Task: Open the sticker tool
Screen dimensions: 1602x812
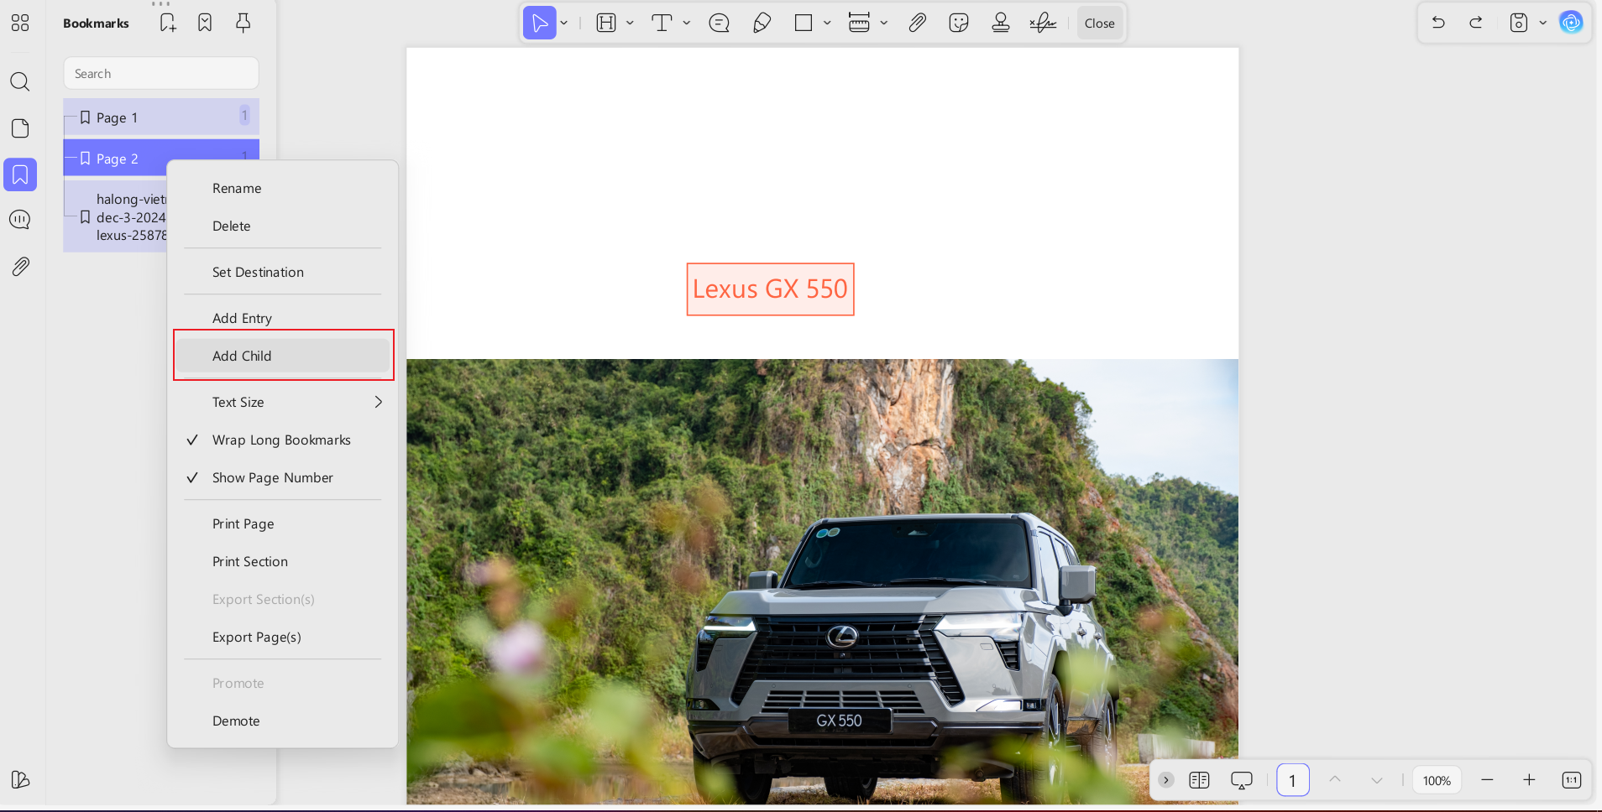Action: click(958, 23)
